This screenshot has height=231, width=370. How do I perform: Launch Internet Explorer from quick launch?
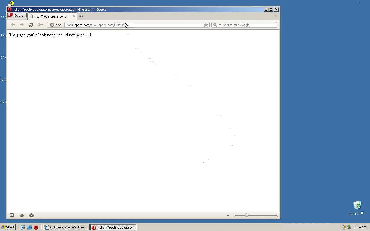29,227
